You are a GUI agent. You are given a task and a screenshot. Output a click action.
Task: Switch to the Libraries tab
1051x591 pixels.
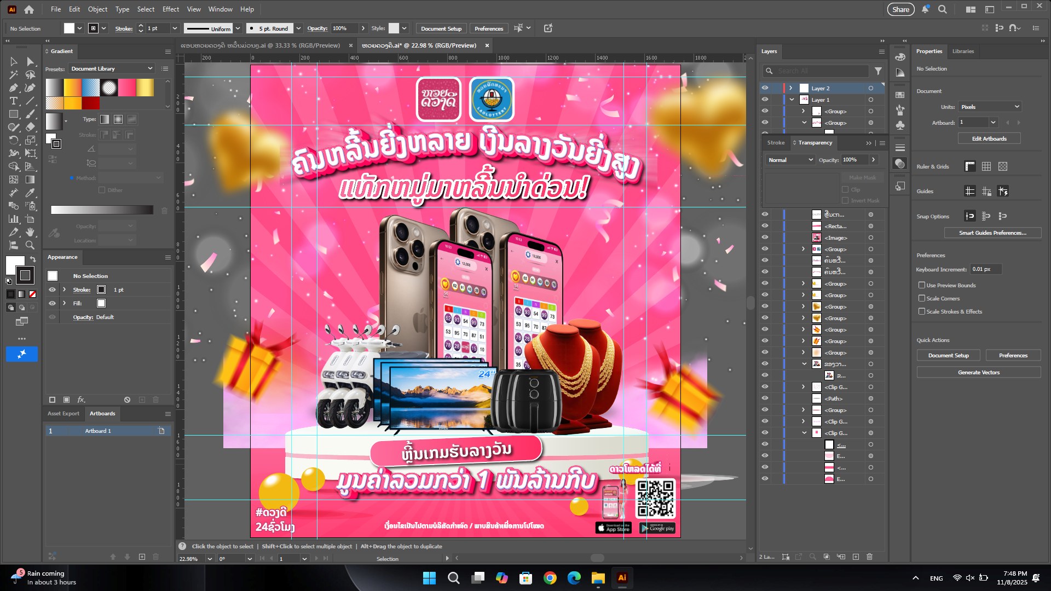[x=963, y=51]
